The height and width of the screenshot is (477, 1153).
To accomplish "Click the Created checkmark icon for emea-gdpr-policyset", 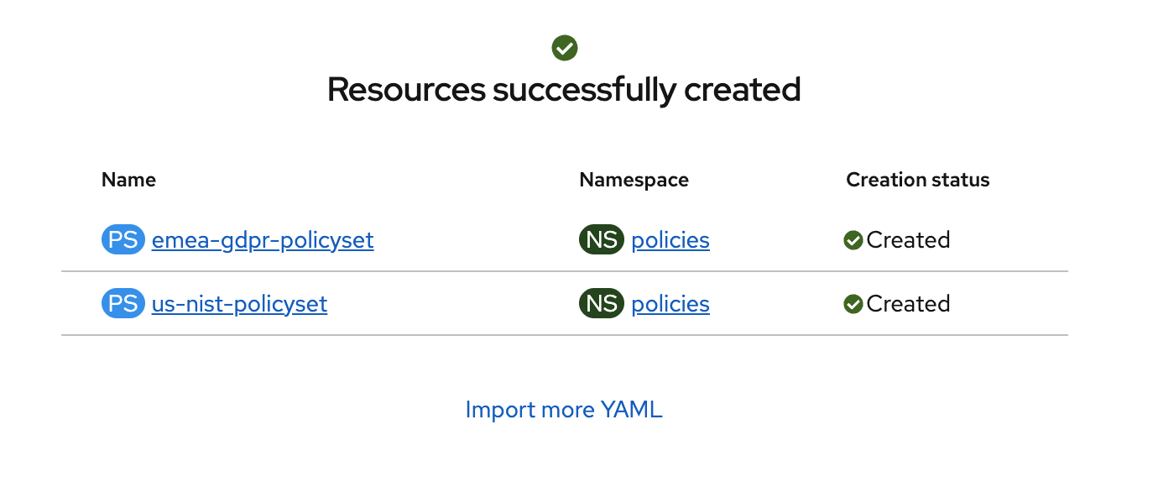I will [x=853, y=241].
